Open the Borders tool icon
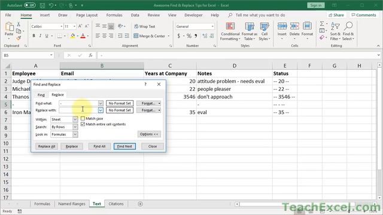 click(x=60, y=36)
